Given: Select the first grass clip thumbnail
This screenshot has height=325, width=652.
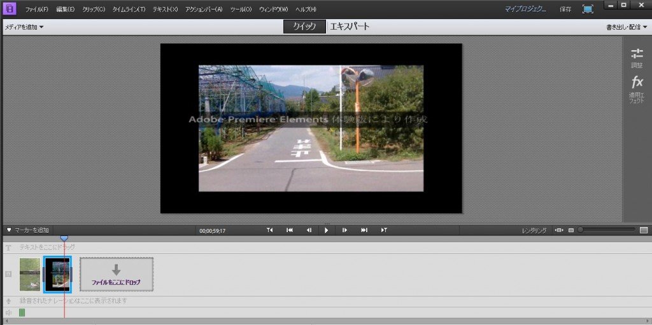Looking at the screenshot, I should (30, 274).
